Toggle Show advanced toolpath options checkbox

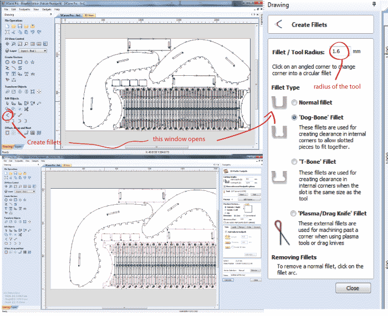(x=224, y=187)
